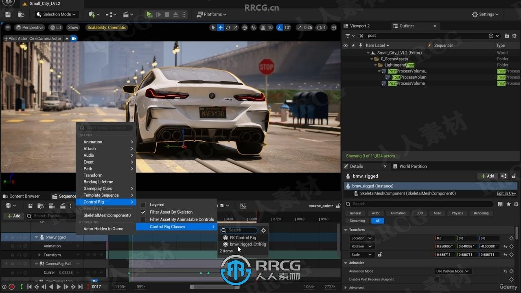Select the Rendering category filter
Screen dimensions: 521x293
coord(481,213)
